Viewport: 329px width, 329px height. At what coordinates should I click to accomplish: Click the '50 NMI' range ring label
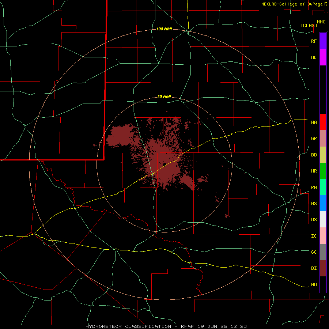click(x=164, y=97)
